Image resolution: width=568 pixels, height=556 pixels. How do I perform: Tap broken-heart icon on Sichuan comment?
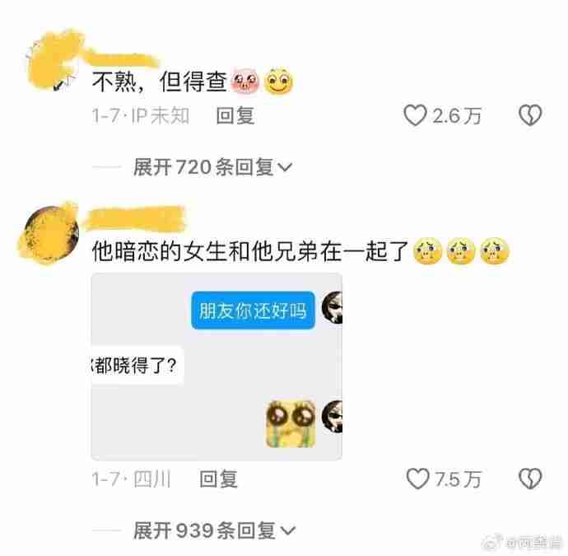coord(530,479)
